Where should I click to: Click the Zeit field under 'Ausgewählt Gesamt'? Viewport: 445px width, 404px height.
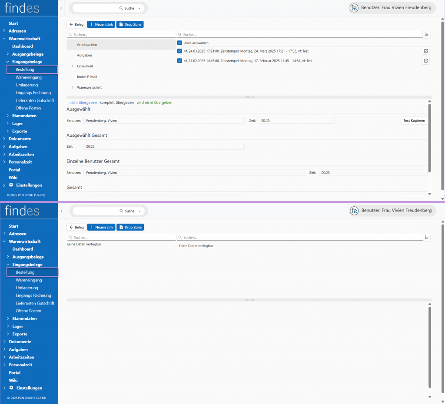(x=164, y=146)
